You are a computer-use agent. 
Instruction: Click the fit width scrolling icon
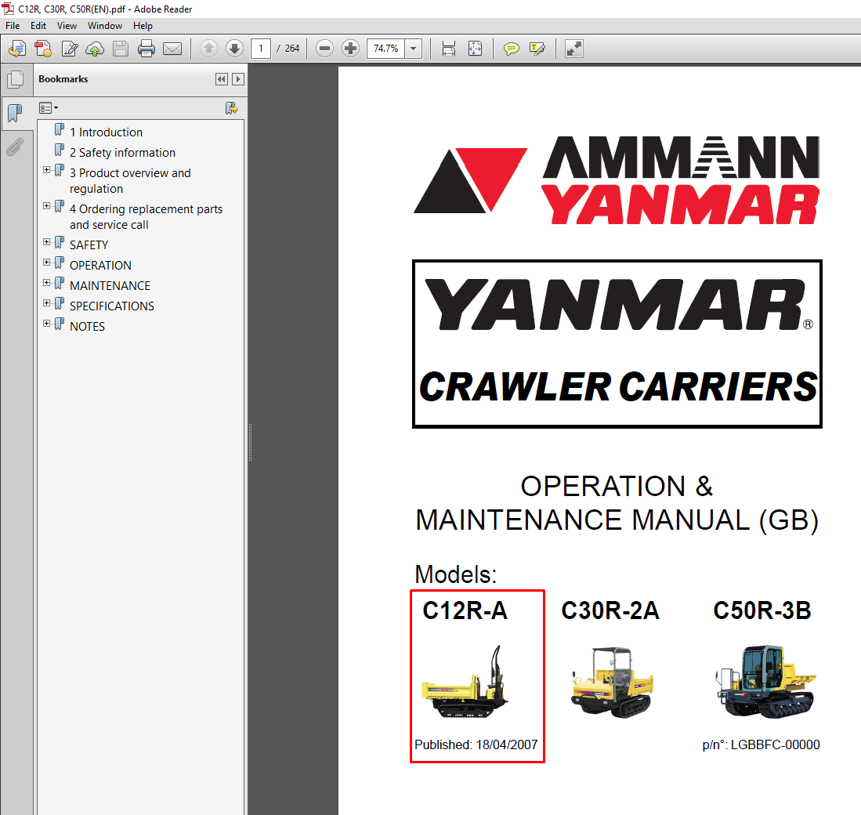(x=449, y=49)
